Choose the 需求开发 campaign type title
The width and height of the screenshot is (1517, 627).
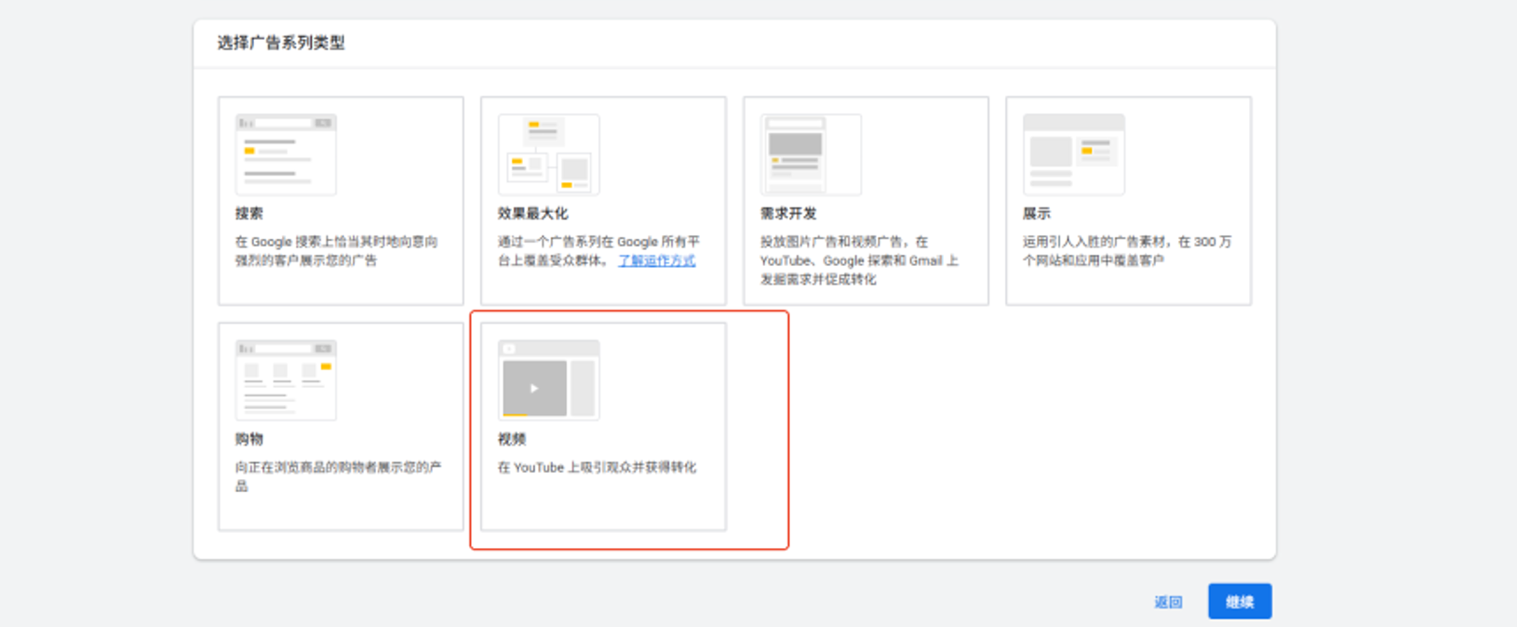pos(788,214)
